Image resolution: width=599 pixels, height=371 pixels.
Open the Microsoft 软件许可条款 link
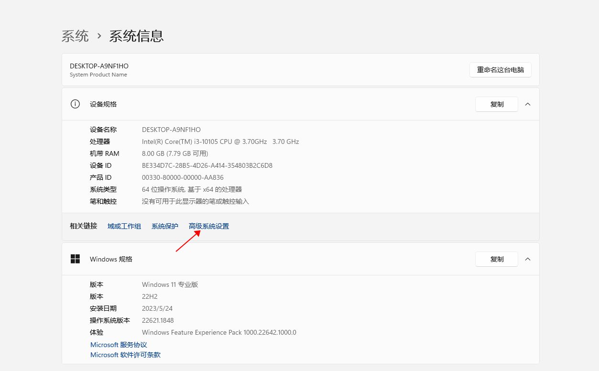click(x=125, y=355)
